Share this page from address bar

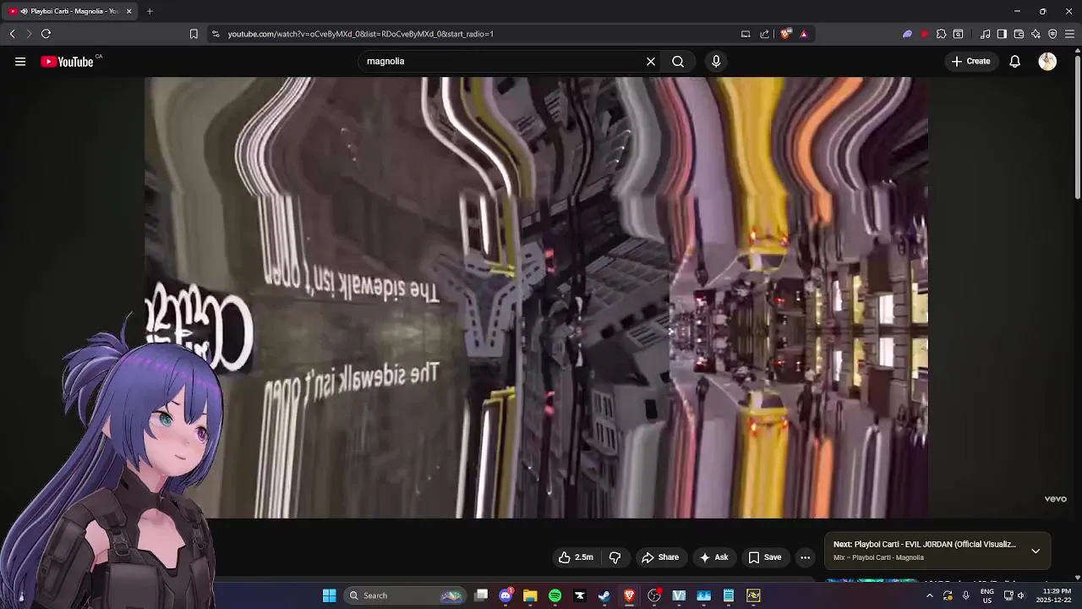point(765,34)
